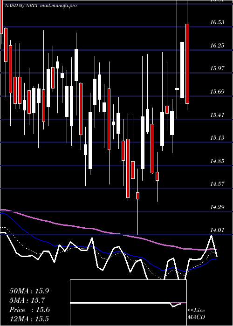The image size is (233, 326).
Task: Click the 5MA : 15.7 readout
Action: click(27, 300)
